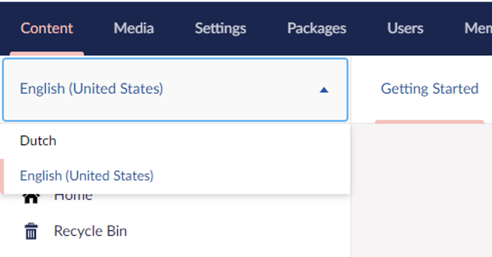Switch to the Media section
The image size is (492, 257).
coord(134,28)
